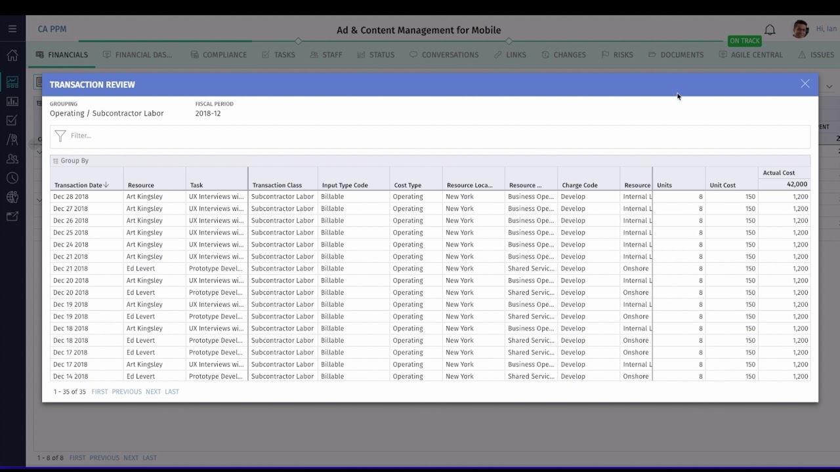Click the NEXT link in the dialog
Image resolution: width=840 pixels, height=472 pixels.
tap(153, 392)
